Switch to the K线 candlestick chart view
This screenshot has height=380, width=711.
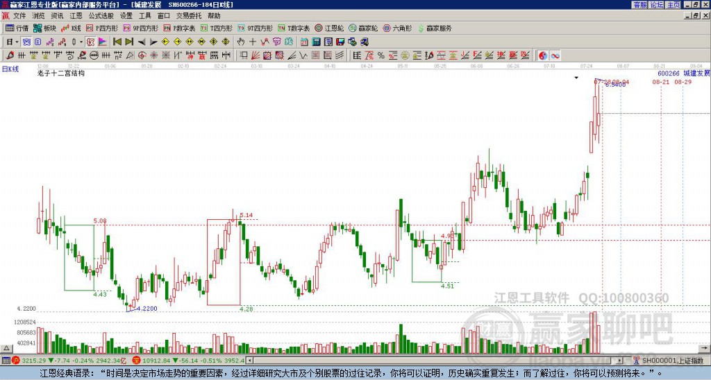point(71,28)
